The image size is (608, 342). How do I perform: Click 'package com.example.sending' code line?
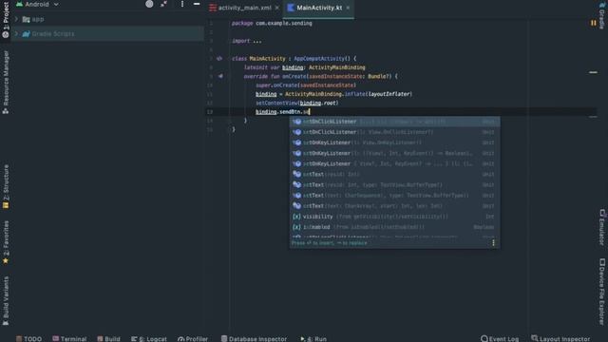pos(272,23)
